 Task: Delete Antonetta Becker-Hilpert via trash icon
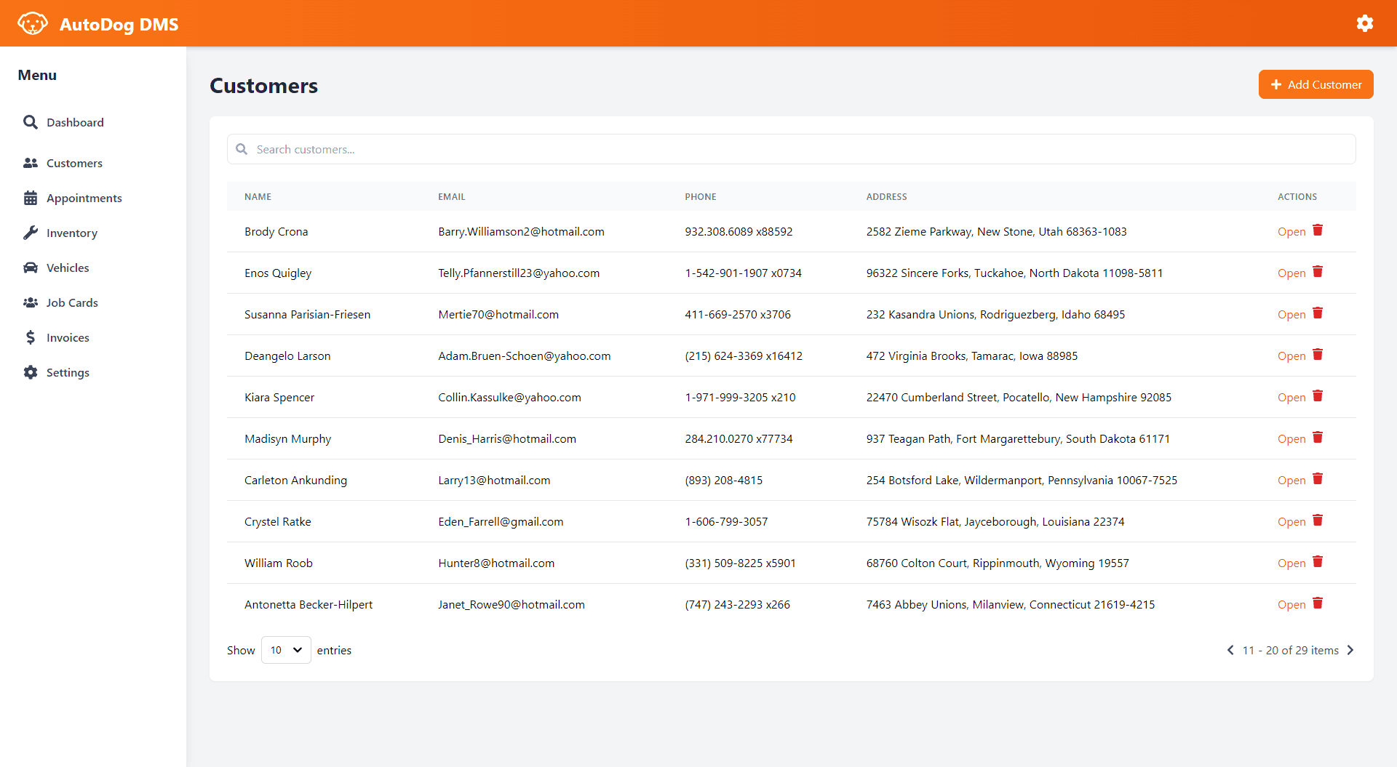coord(1318,603)
